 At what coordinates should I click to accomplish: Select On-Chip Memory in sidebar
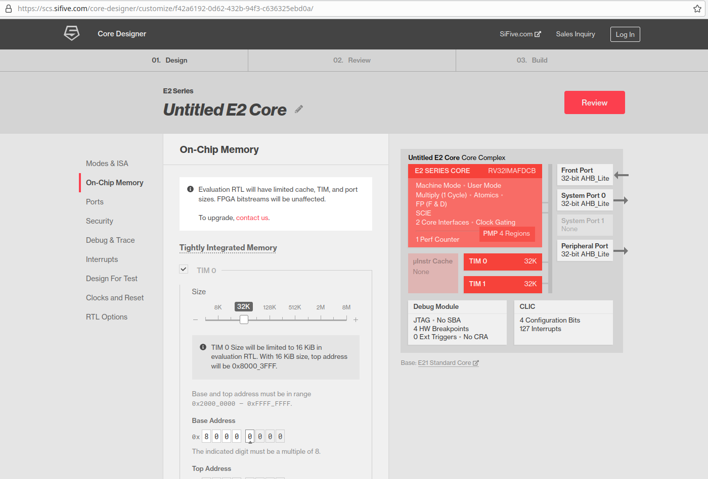115,183
